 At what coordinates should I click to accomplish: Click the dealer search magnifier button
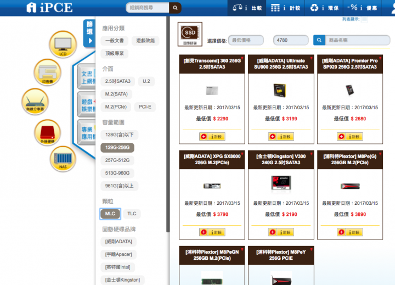175,8
